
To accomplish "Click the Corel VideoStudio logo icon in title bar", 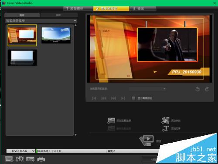I will coord(3,3).
